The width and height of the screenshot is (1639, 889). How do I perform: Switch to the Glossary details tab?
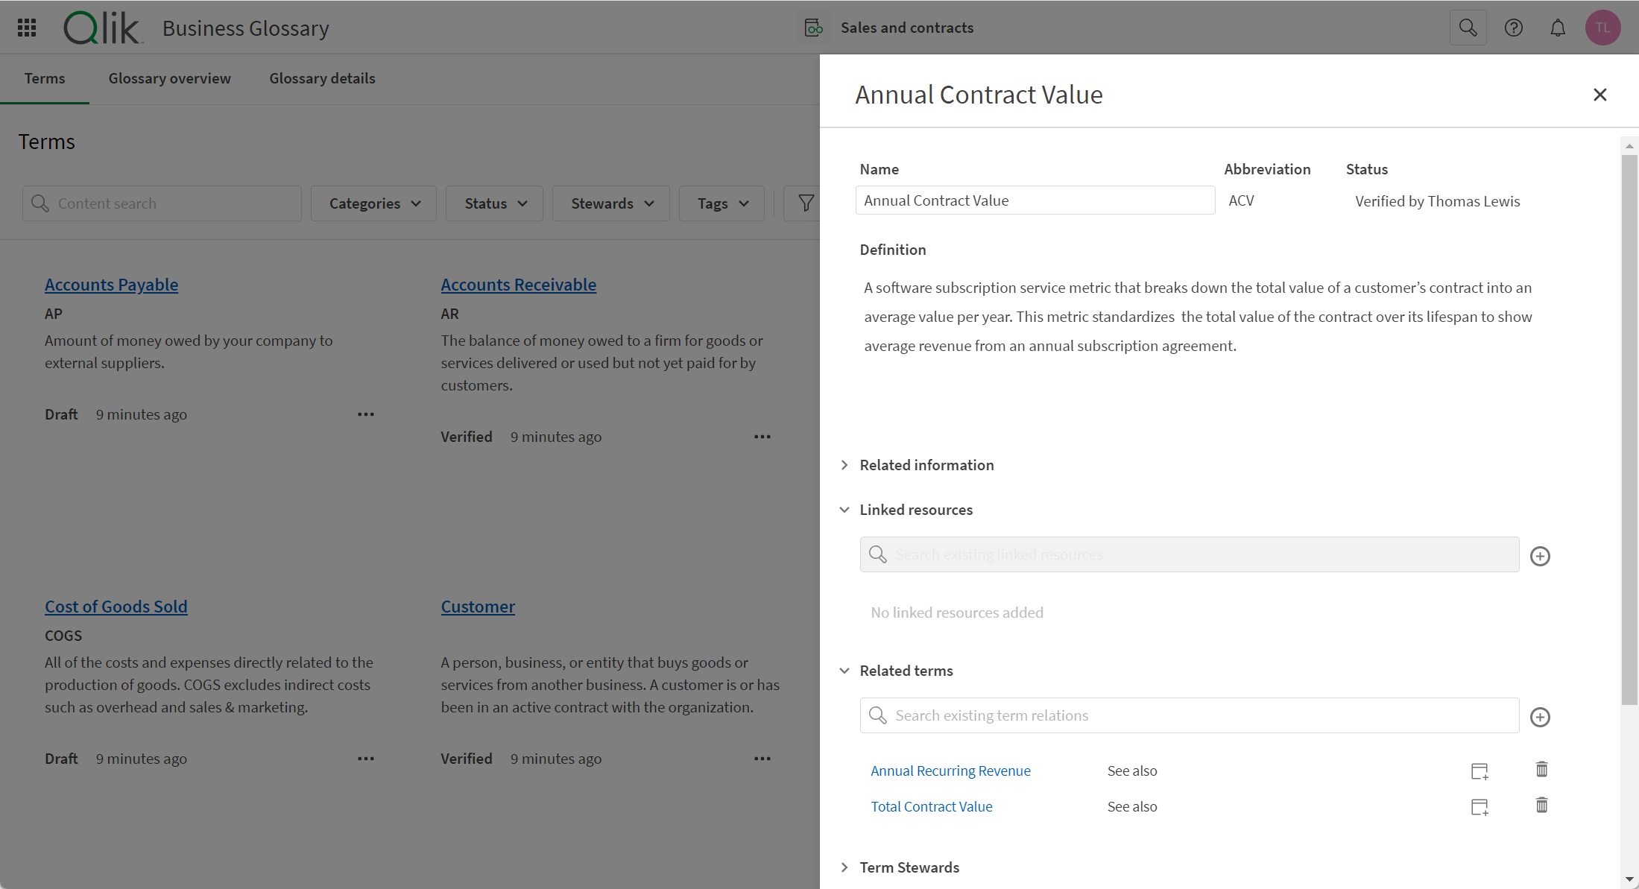click(x=324, y=77)
